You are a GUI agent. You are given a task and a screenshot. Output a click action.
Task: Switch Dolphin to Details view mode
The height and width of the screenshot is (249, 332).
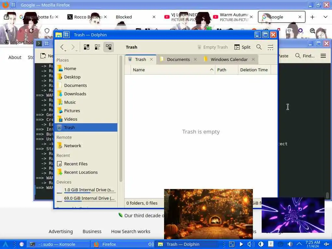point(109,47)
